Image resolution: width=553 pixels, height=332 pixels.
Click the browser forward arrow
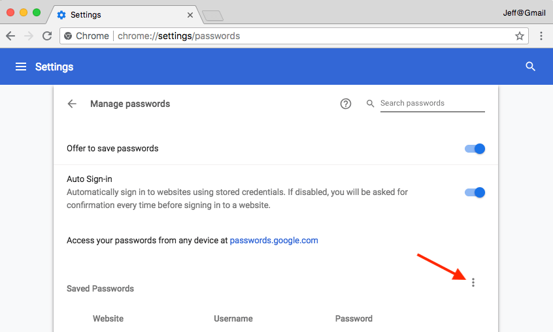click(x=29, y=36)
